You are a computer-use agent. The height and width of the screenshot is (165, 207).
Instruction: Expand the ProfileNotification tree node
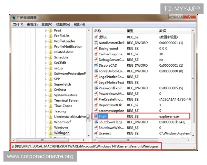(46, 47)
